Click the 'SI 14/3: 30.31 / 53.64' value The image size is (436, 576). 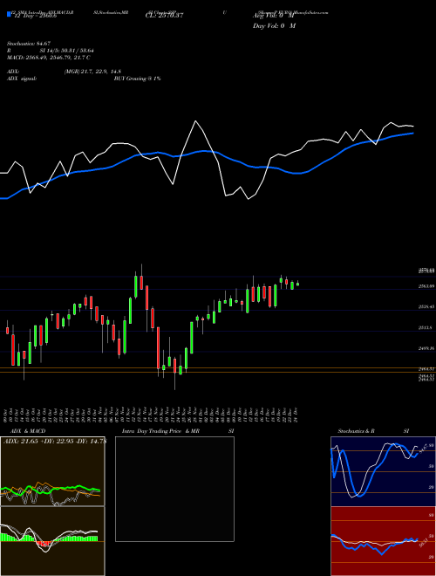click(67, 51)
